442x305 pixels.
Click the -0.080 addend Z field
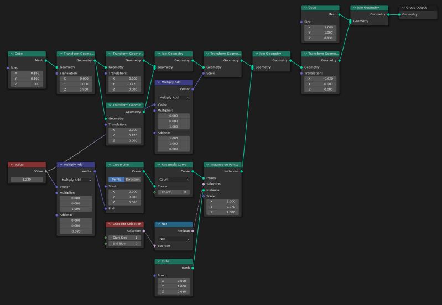[x=76, y=231]
